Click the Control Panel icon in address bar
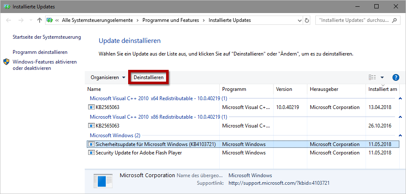Viewport: 406px width, 194px height. pos(50,20)
